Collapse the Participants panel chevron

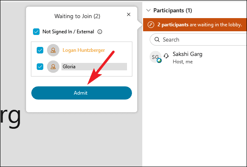pos(148,11)
